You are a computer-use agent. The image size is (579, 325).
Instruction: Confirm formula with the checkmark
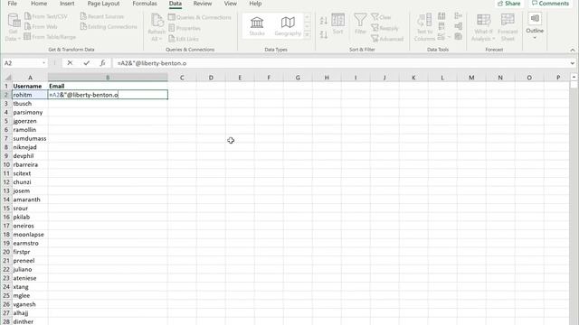pos(87,63)
